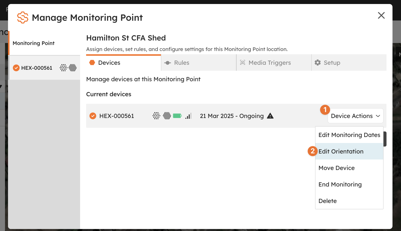The height and width of the screenshot is (231, 401).
Task: Click the warning triangle next to Ongoing
Action: point(270,116)
